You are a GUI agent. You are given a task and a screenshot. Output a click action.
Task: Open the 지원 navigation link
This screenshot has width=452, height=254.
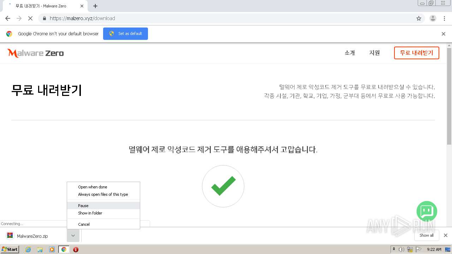375,53
